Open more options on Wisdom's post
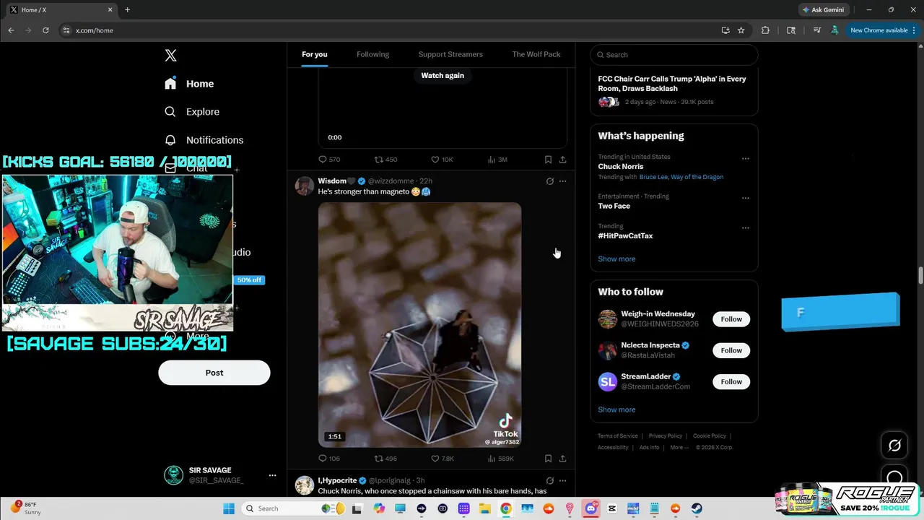Image resolution: width=924 pixels, height=520 pixels. tap(563, 181)
